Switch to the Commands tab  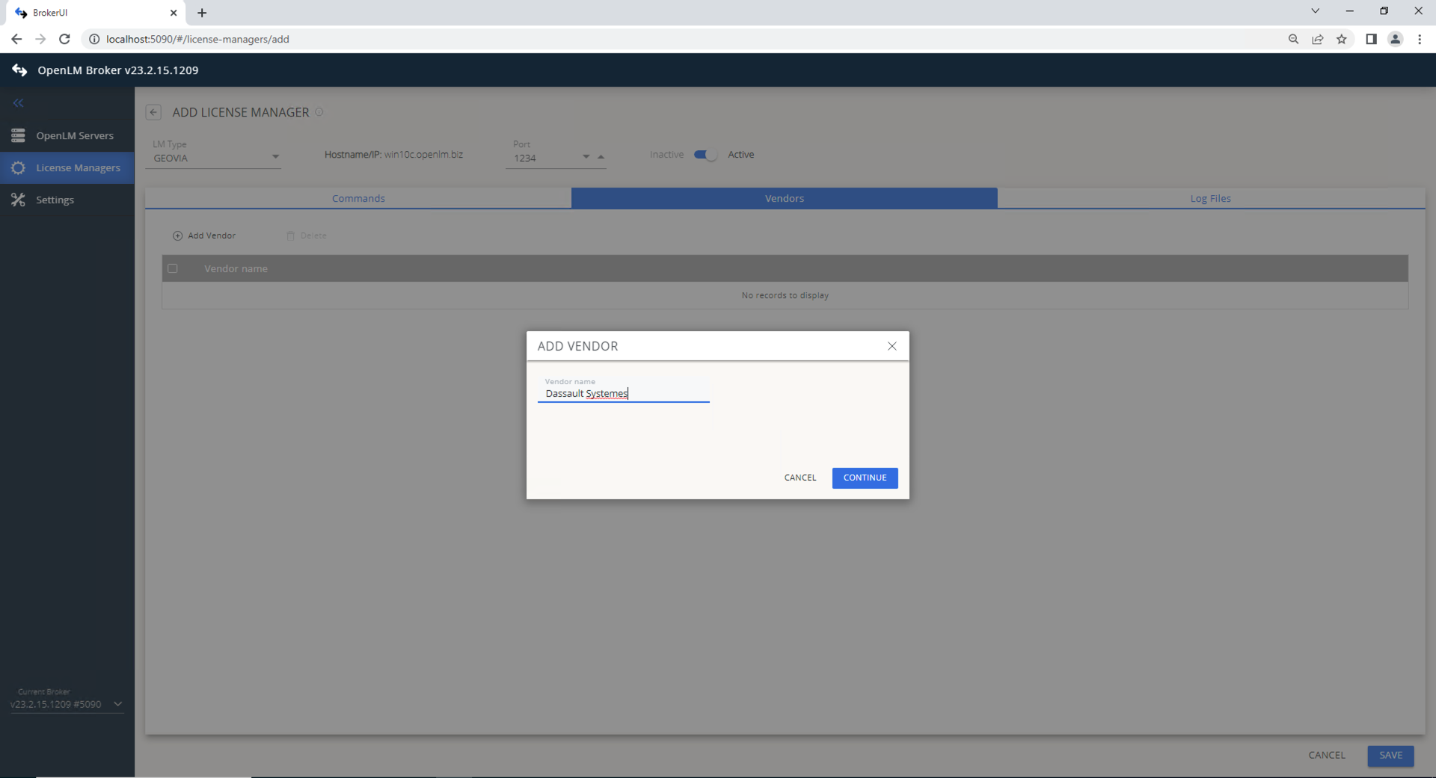pos(358,198)
